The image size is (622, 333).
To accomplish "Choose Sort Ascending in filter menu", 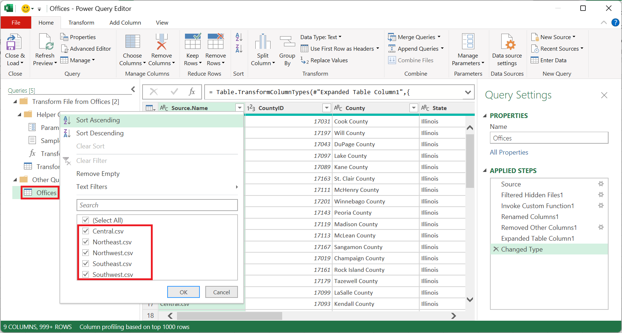I will point(152,120).
